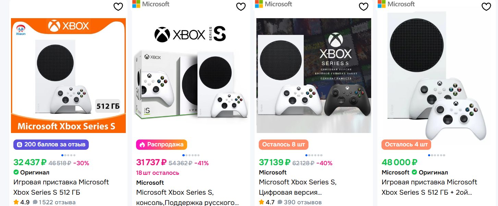Click the 'Осталось 8 шт' badge
498x206 pixels.
pyautogui.click(x=283, y=145)
